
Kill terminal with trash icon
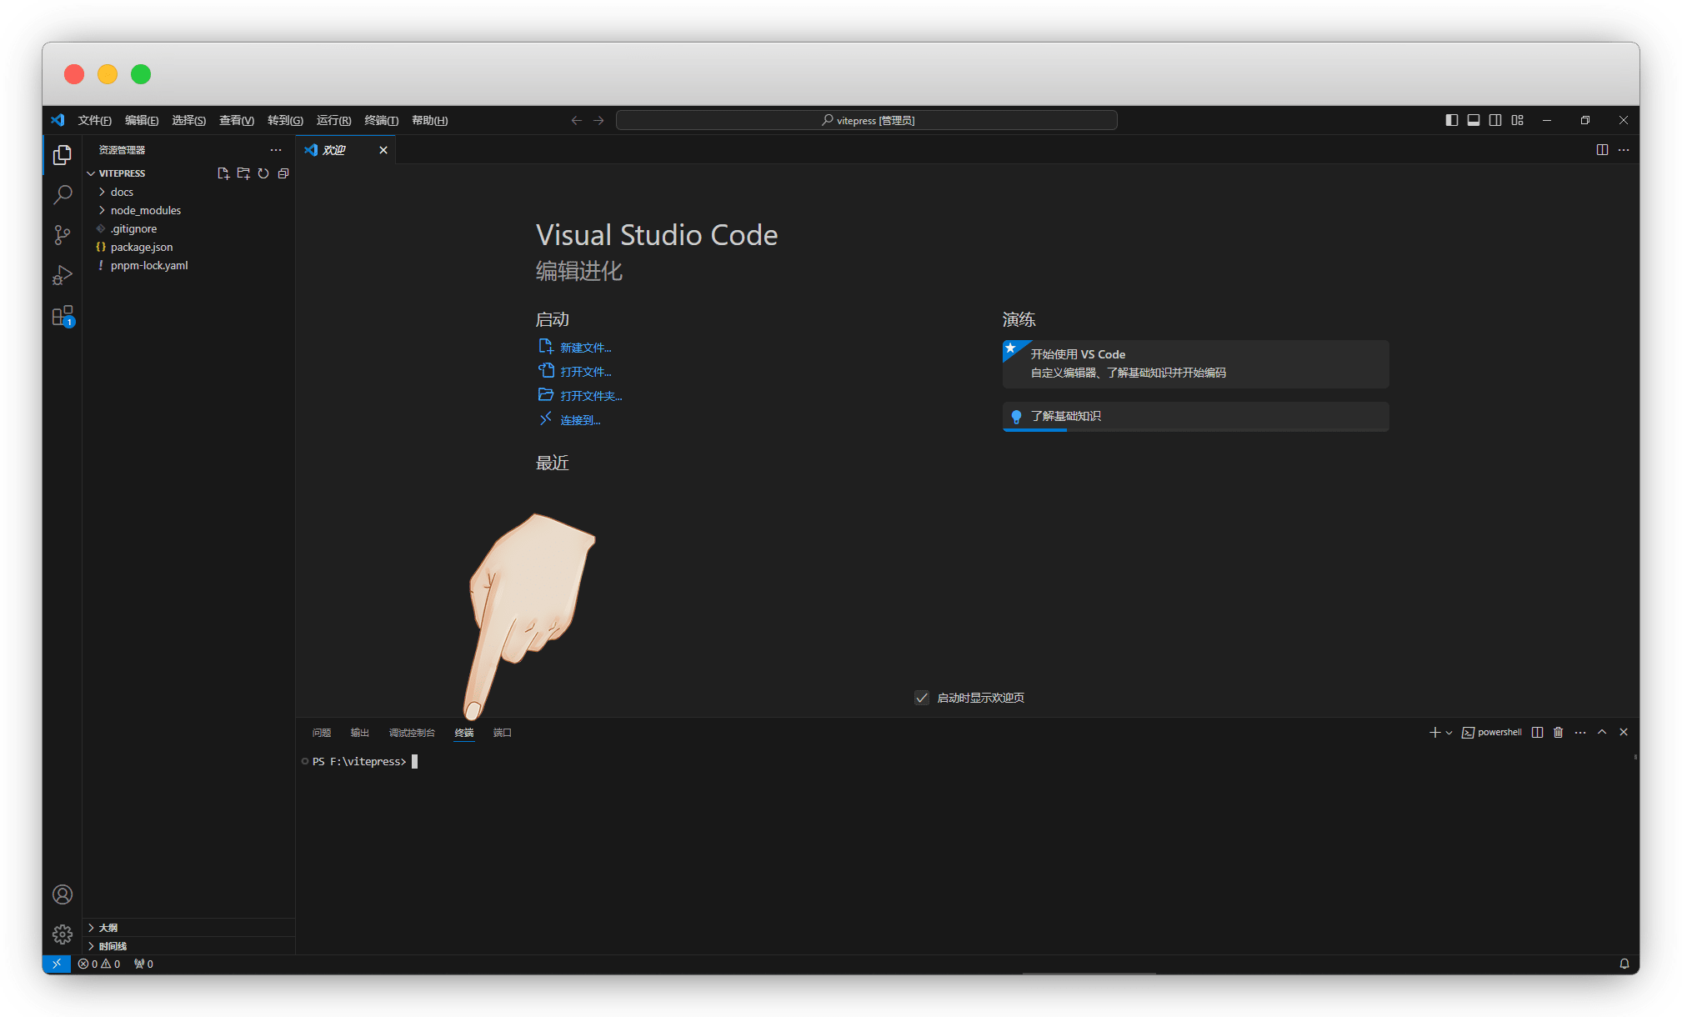pos(1558,732)
